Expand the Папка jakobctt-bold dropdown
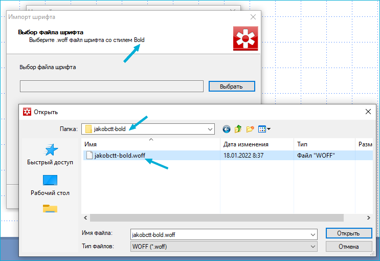This screenshot has height=261, width=380. (x=210, y=129)
